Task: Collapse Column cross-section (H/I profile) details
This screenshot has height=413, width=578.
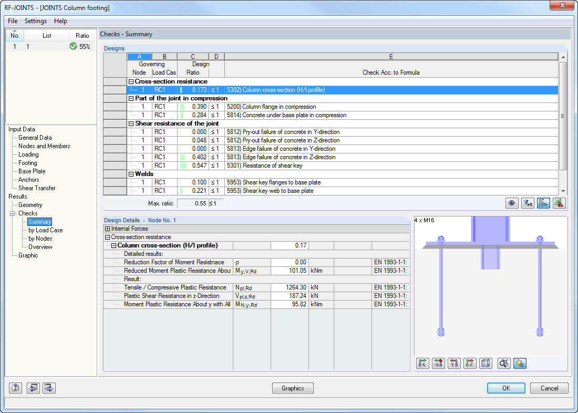Action: coord(113,245)
